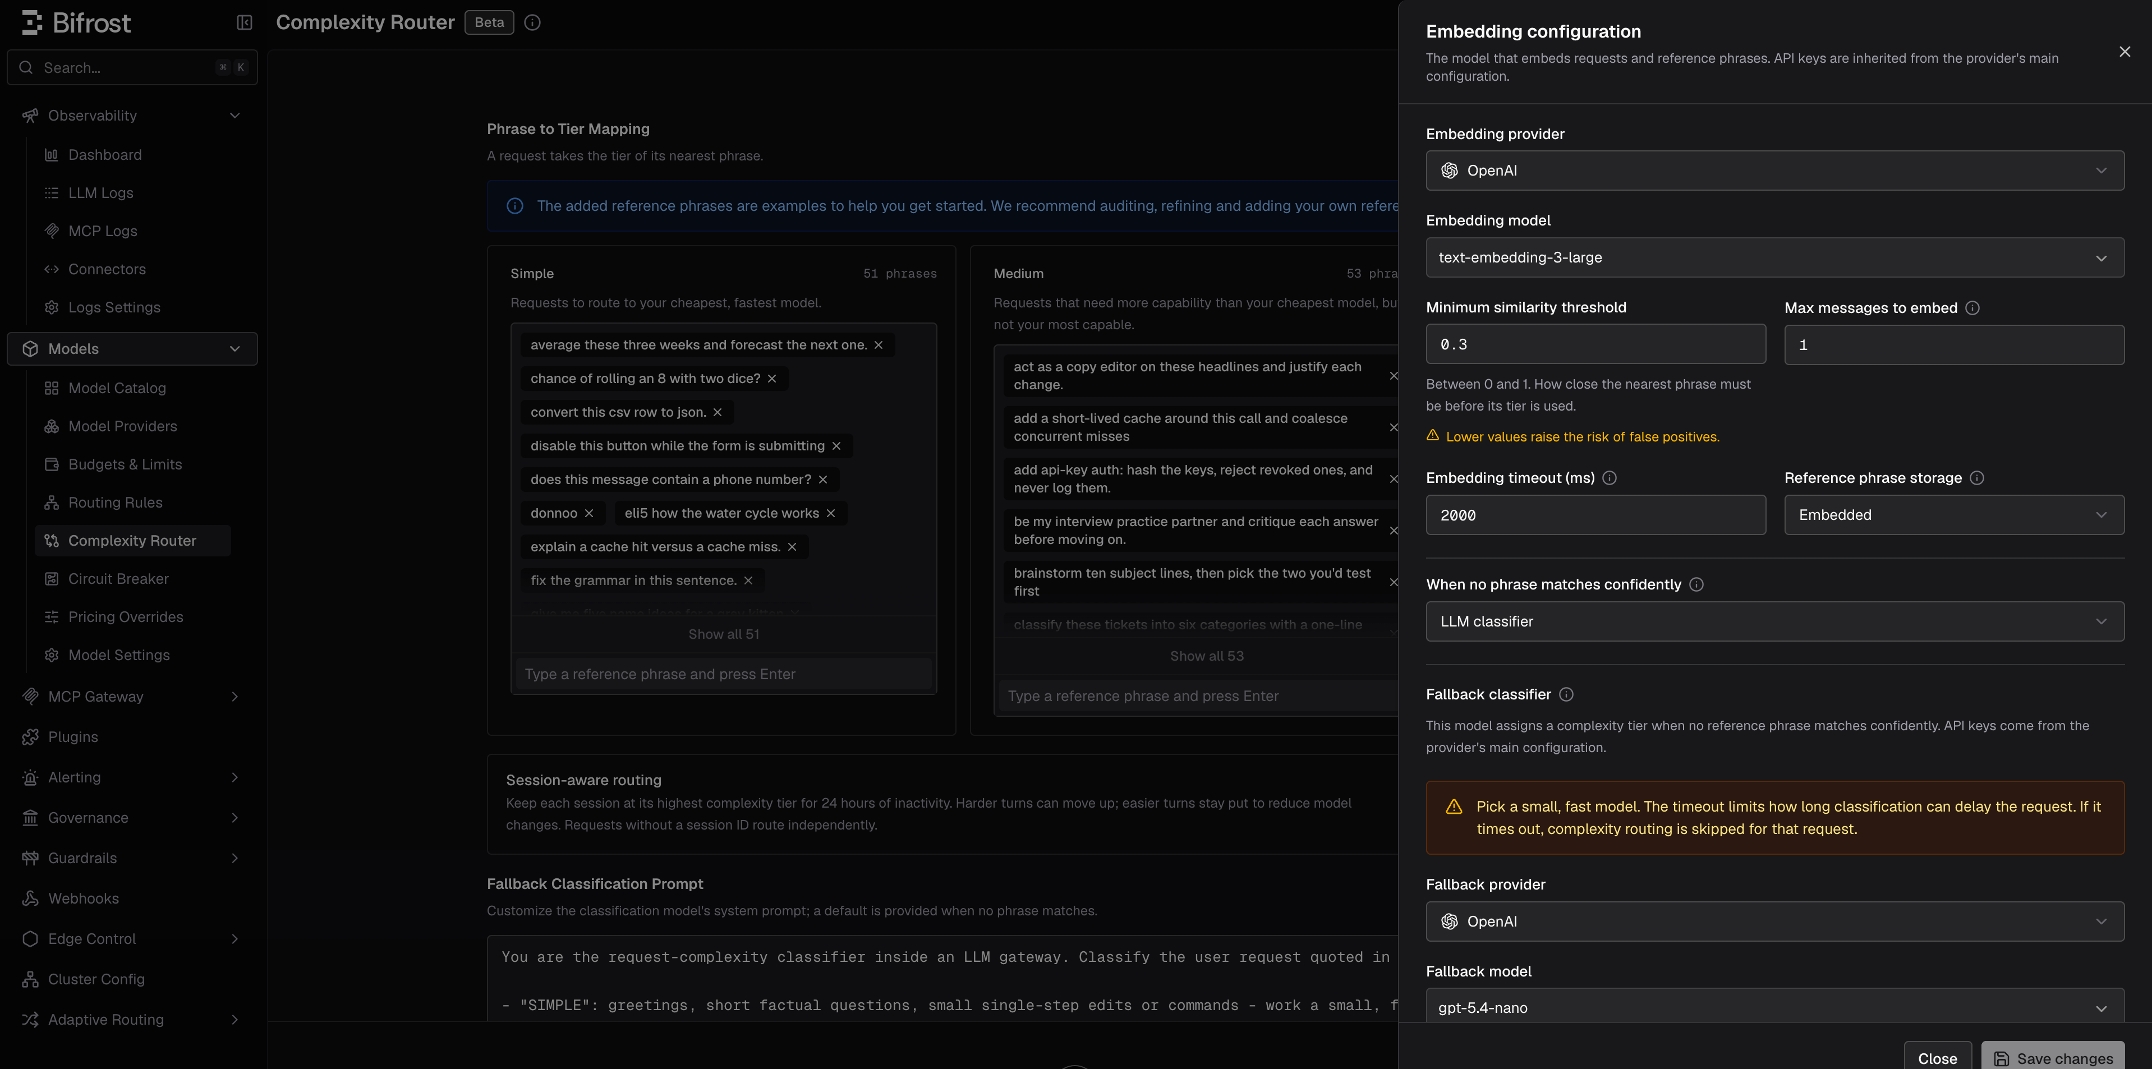Open the Reference phrase storage dropdown
The width and height of the screenshot is (2152, 1069).
point(1954,515)
